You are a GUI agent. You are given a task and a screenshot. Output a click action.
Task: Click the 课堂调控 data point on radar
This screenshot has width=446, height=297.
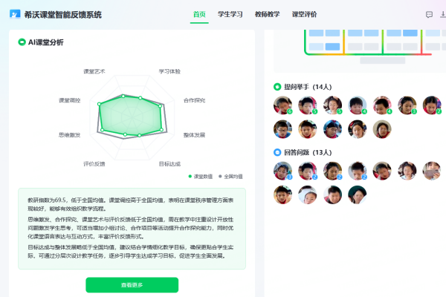[100, 104]
